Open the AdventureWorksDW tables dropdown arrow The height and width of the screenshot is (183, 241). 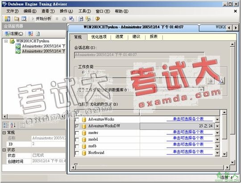coord(217,126)
